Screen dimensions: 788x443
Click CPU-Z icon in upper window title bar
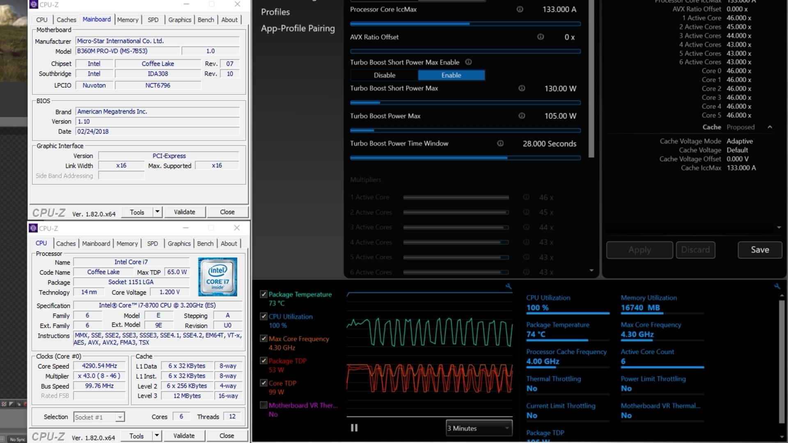coord(34,5)
